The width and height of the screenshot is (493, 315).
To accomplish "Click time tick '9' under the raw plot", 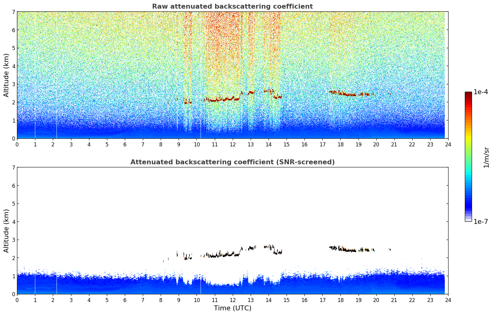I will [179, 144].
